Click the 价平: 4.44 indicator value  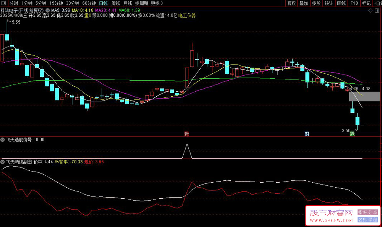click(x=43, y=162)
